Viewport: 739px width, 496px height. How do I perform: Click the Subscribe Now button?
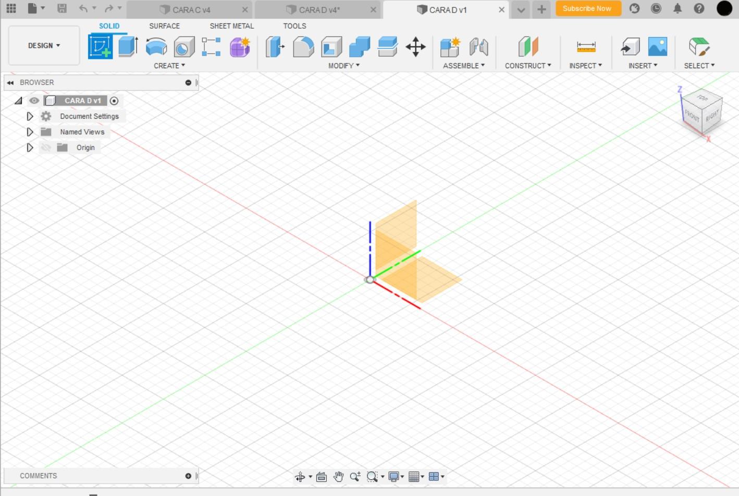coord(588,8)
